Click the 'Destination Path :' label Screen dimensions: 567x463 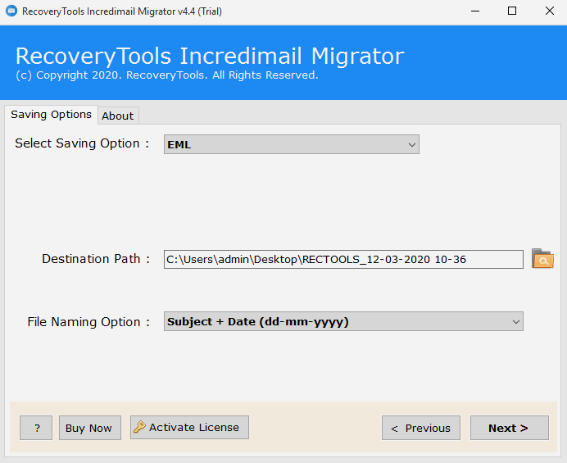pyautogui.click(x=96, y=259)
